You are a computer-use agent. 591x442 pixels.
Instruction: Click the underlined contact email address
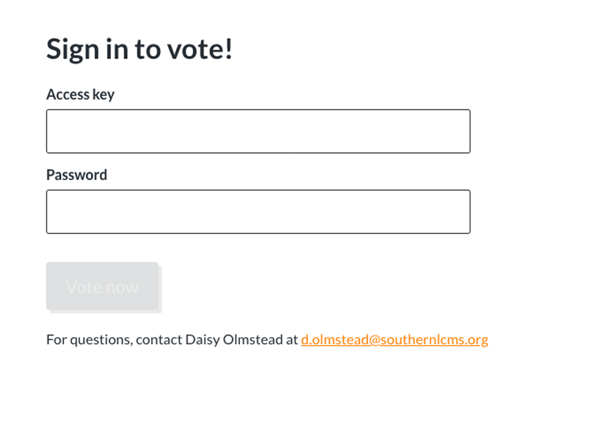(x=394, y=340)
